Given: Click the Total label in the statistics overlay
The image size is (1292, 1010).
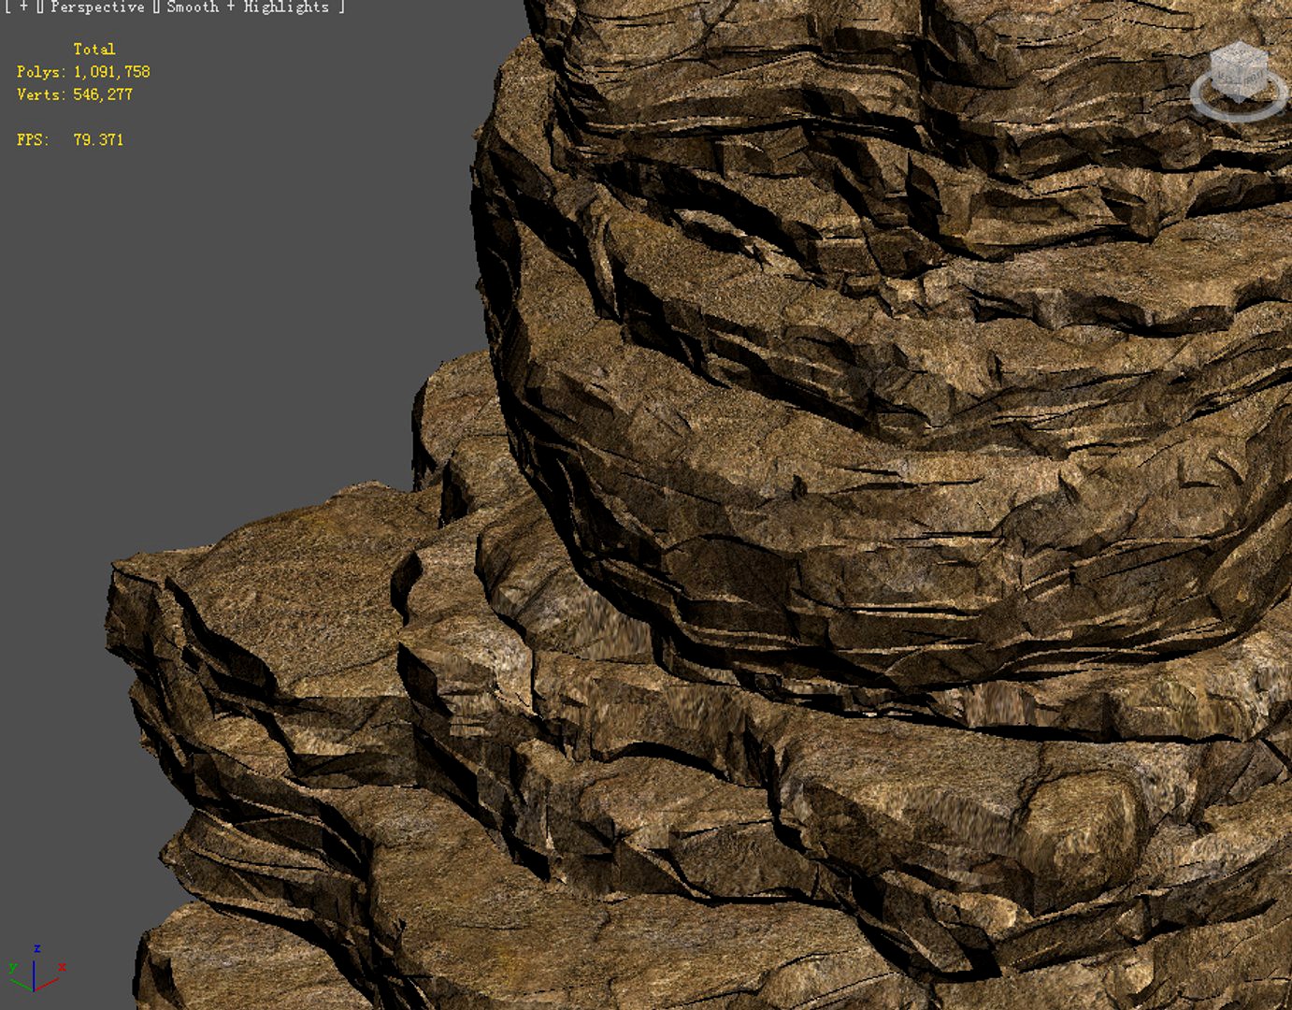Looking at the screenshot, I should coord(94,49).
